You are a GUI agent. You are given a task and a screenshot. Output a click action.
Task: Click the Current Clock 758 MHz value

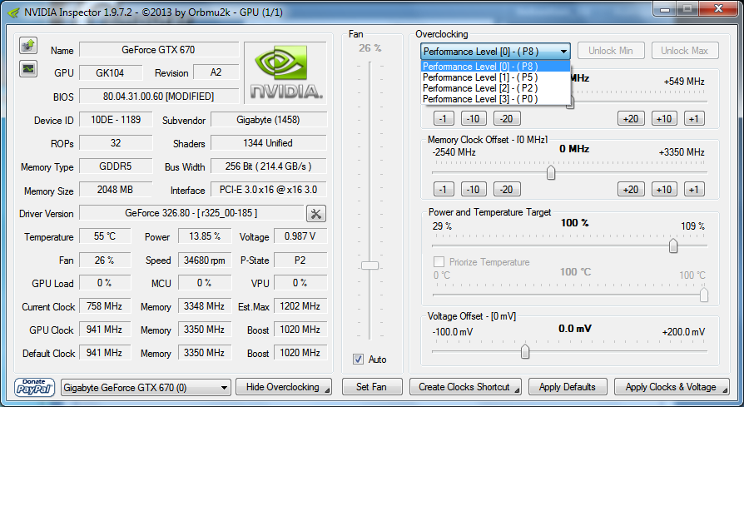coord(105,306)
